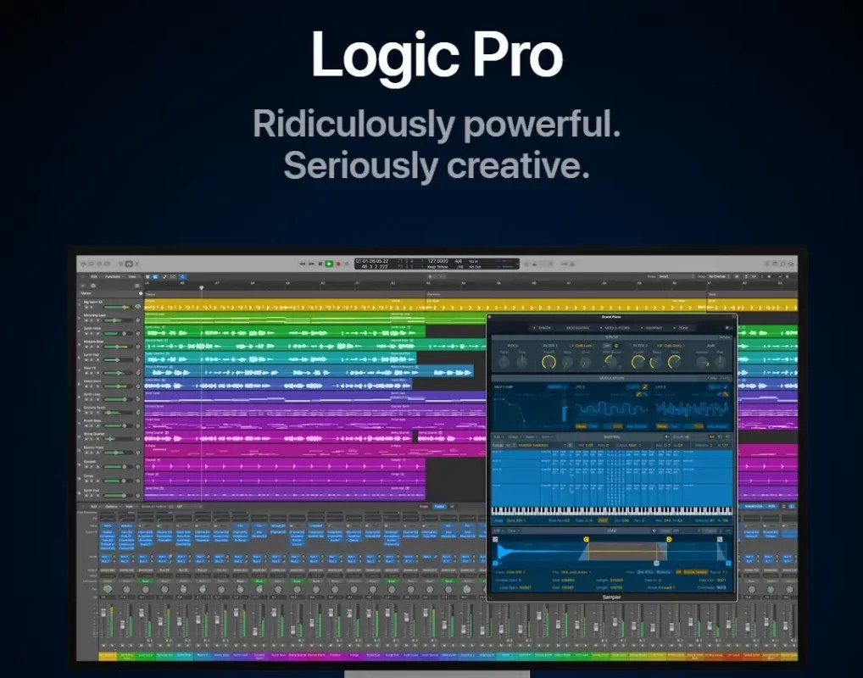Viewport: 863px width, 678px height.
Task: Click the Record button in the transport bar
Action: [337, 263]
